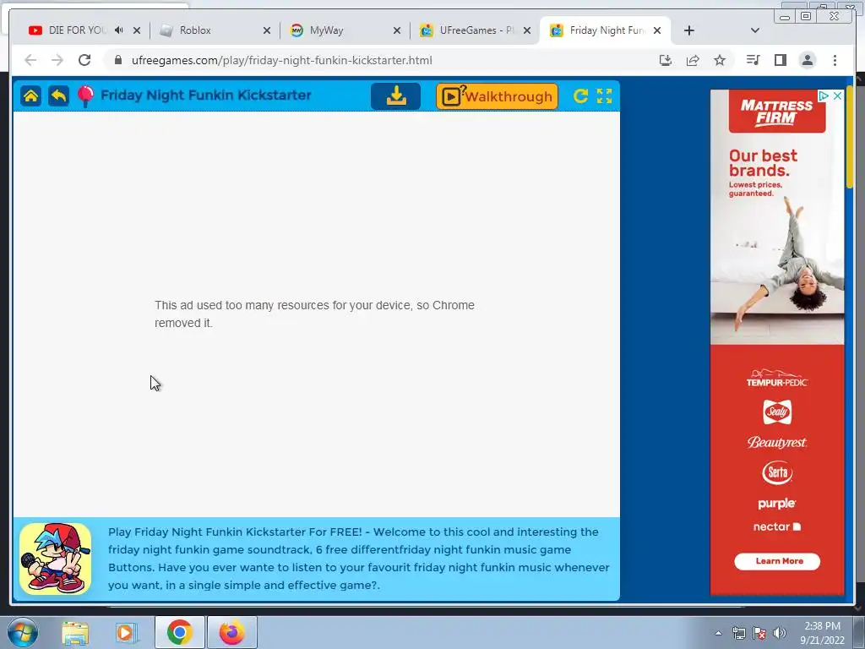This screenshot has height=649, width=865.
Task: Open the media controls icon
Action: [x=753, y=60]
